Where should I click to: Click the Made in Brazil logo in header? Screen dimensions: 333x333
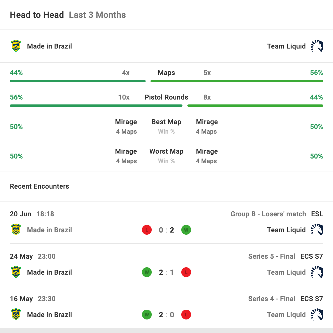16,46
